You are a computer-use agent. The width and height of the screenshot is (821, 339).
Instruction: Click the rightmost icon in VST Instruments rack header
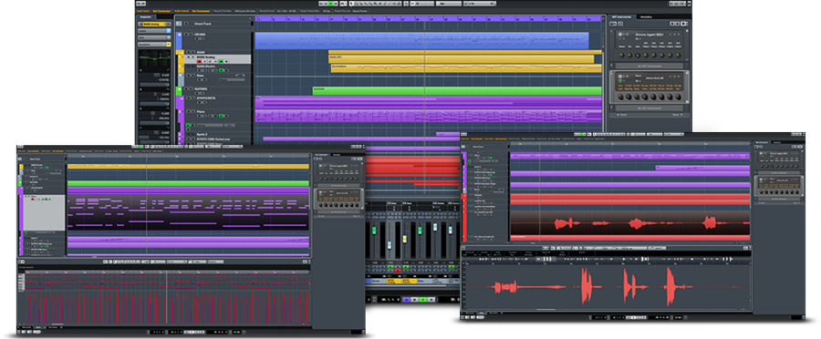(684, 24)
